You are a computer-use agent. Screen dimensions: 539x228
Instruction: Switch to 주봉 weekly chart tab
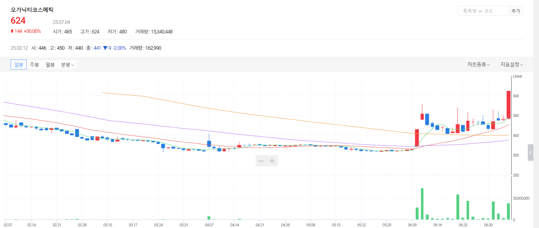(34, 65)
